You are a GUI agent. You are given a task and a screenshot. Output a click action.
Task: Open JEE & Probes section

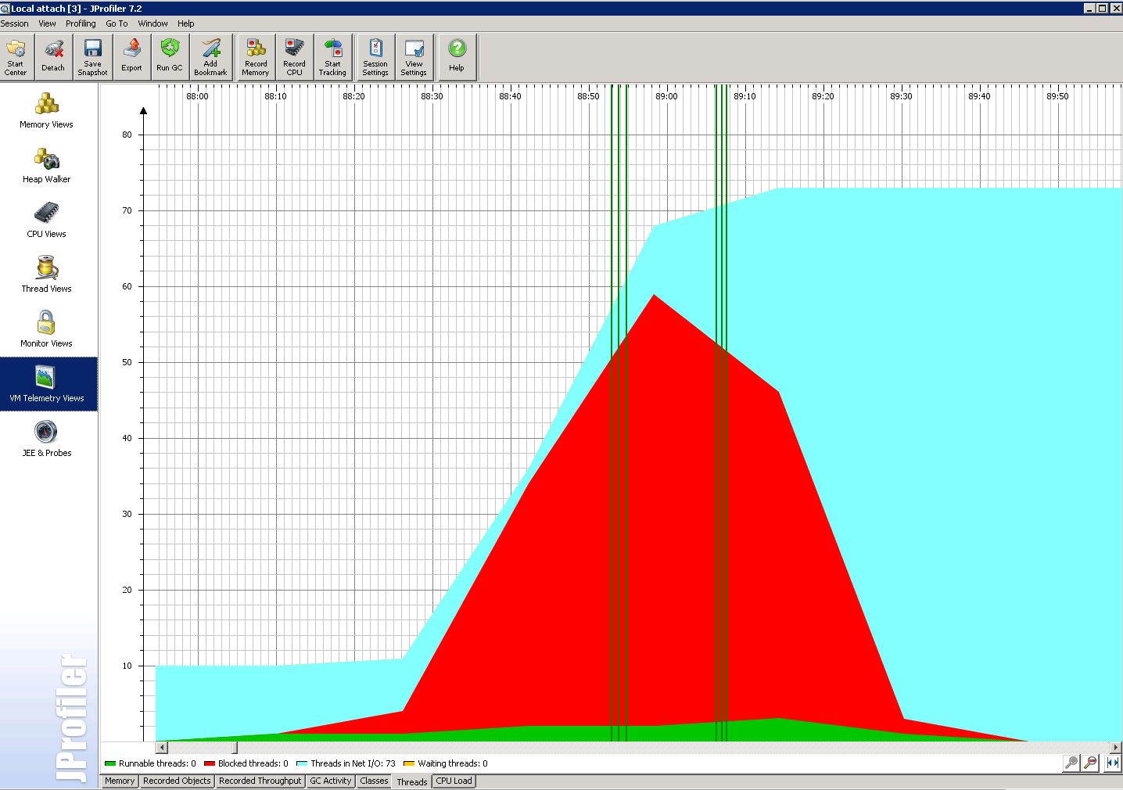tap(47, 439)
